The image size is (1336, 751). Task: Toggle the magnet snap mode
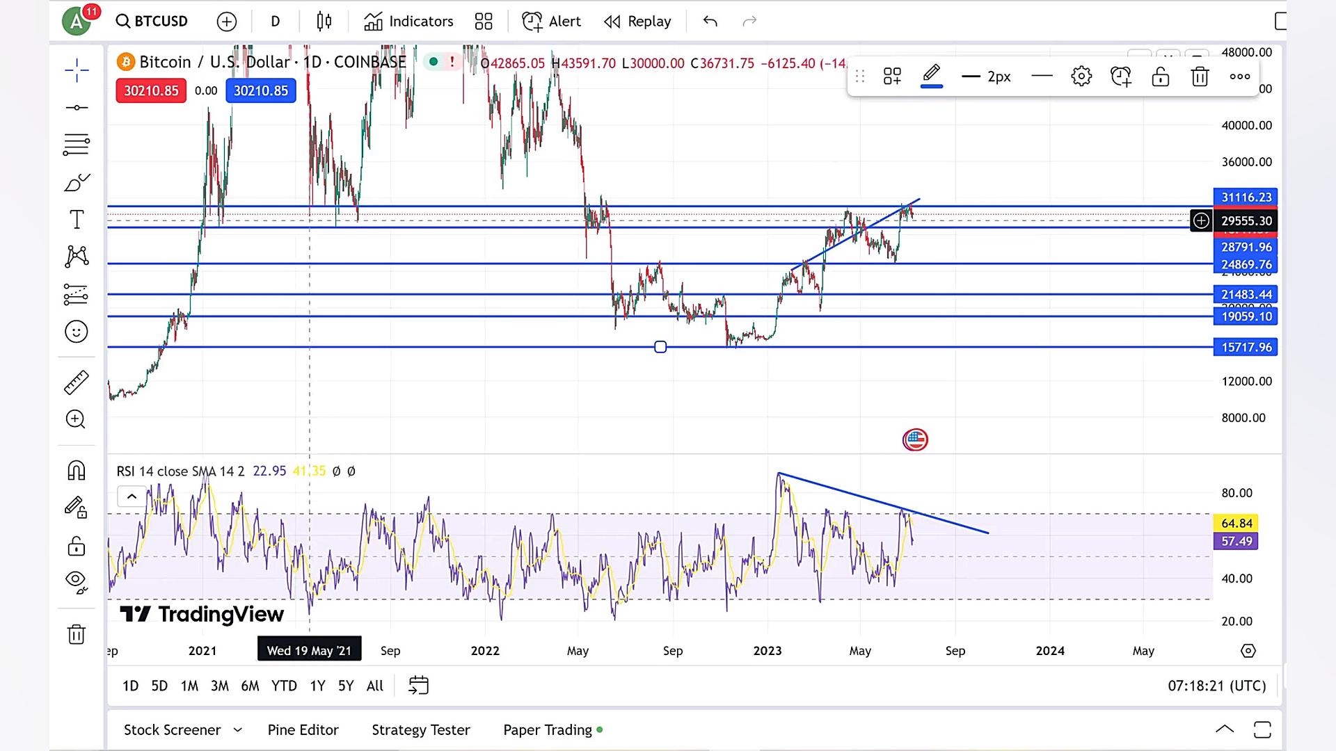point(77,470)
